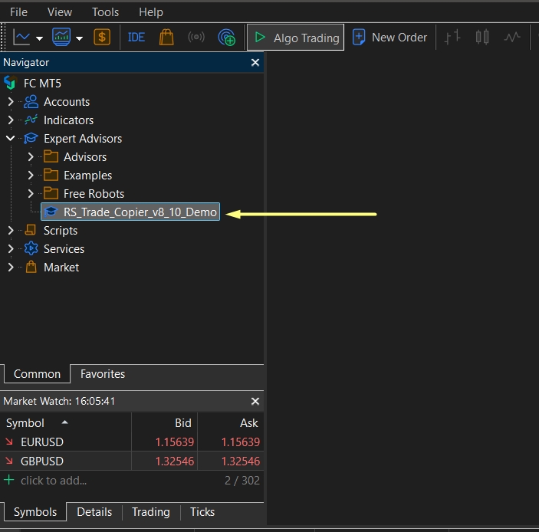Expand the Advisors folder

point(31,156)
